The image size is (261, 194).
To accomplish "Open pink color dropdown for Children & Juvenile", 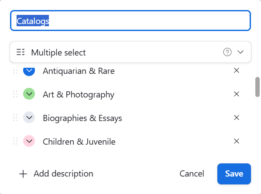I will tap(29, 141).
